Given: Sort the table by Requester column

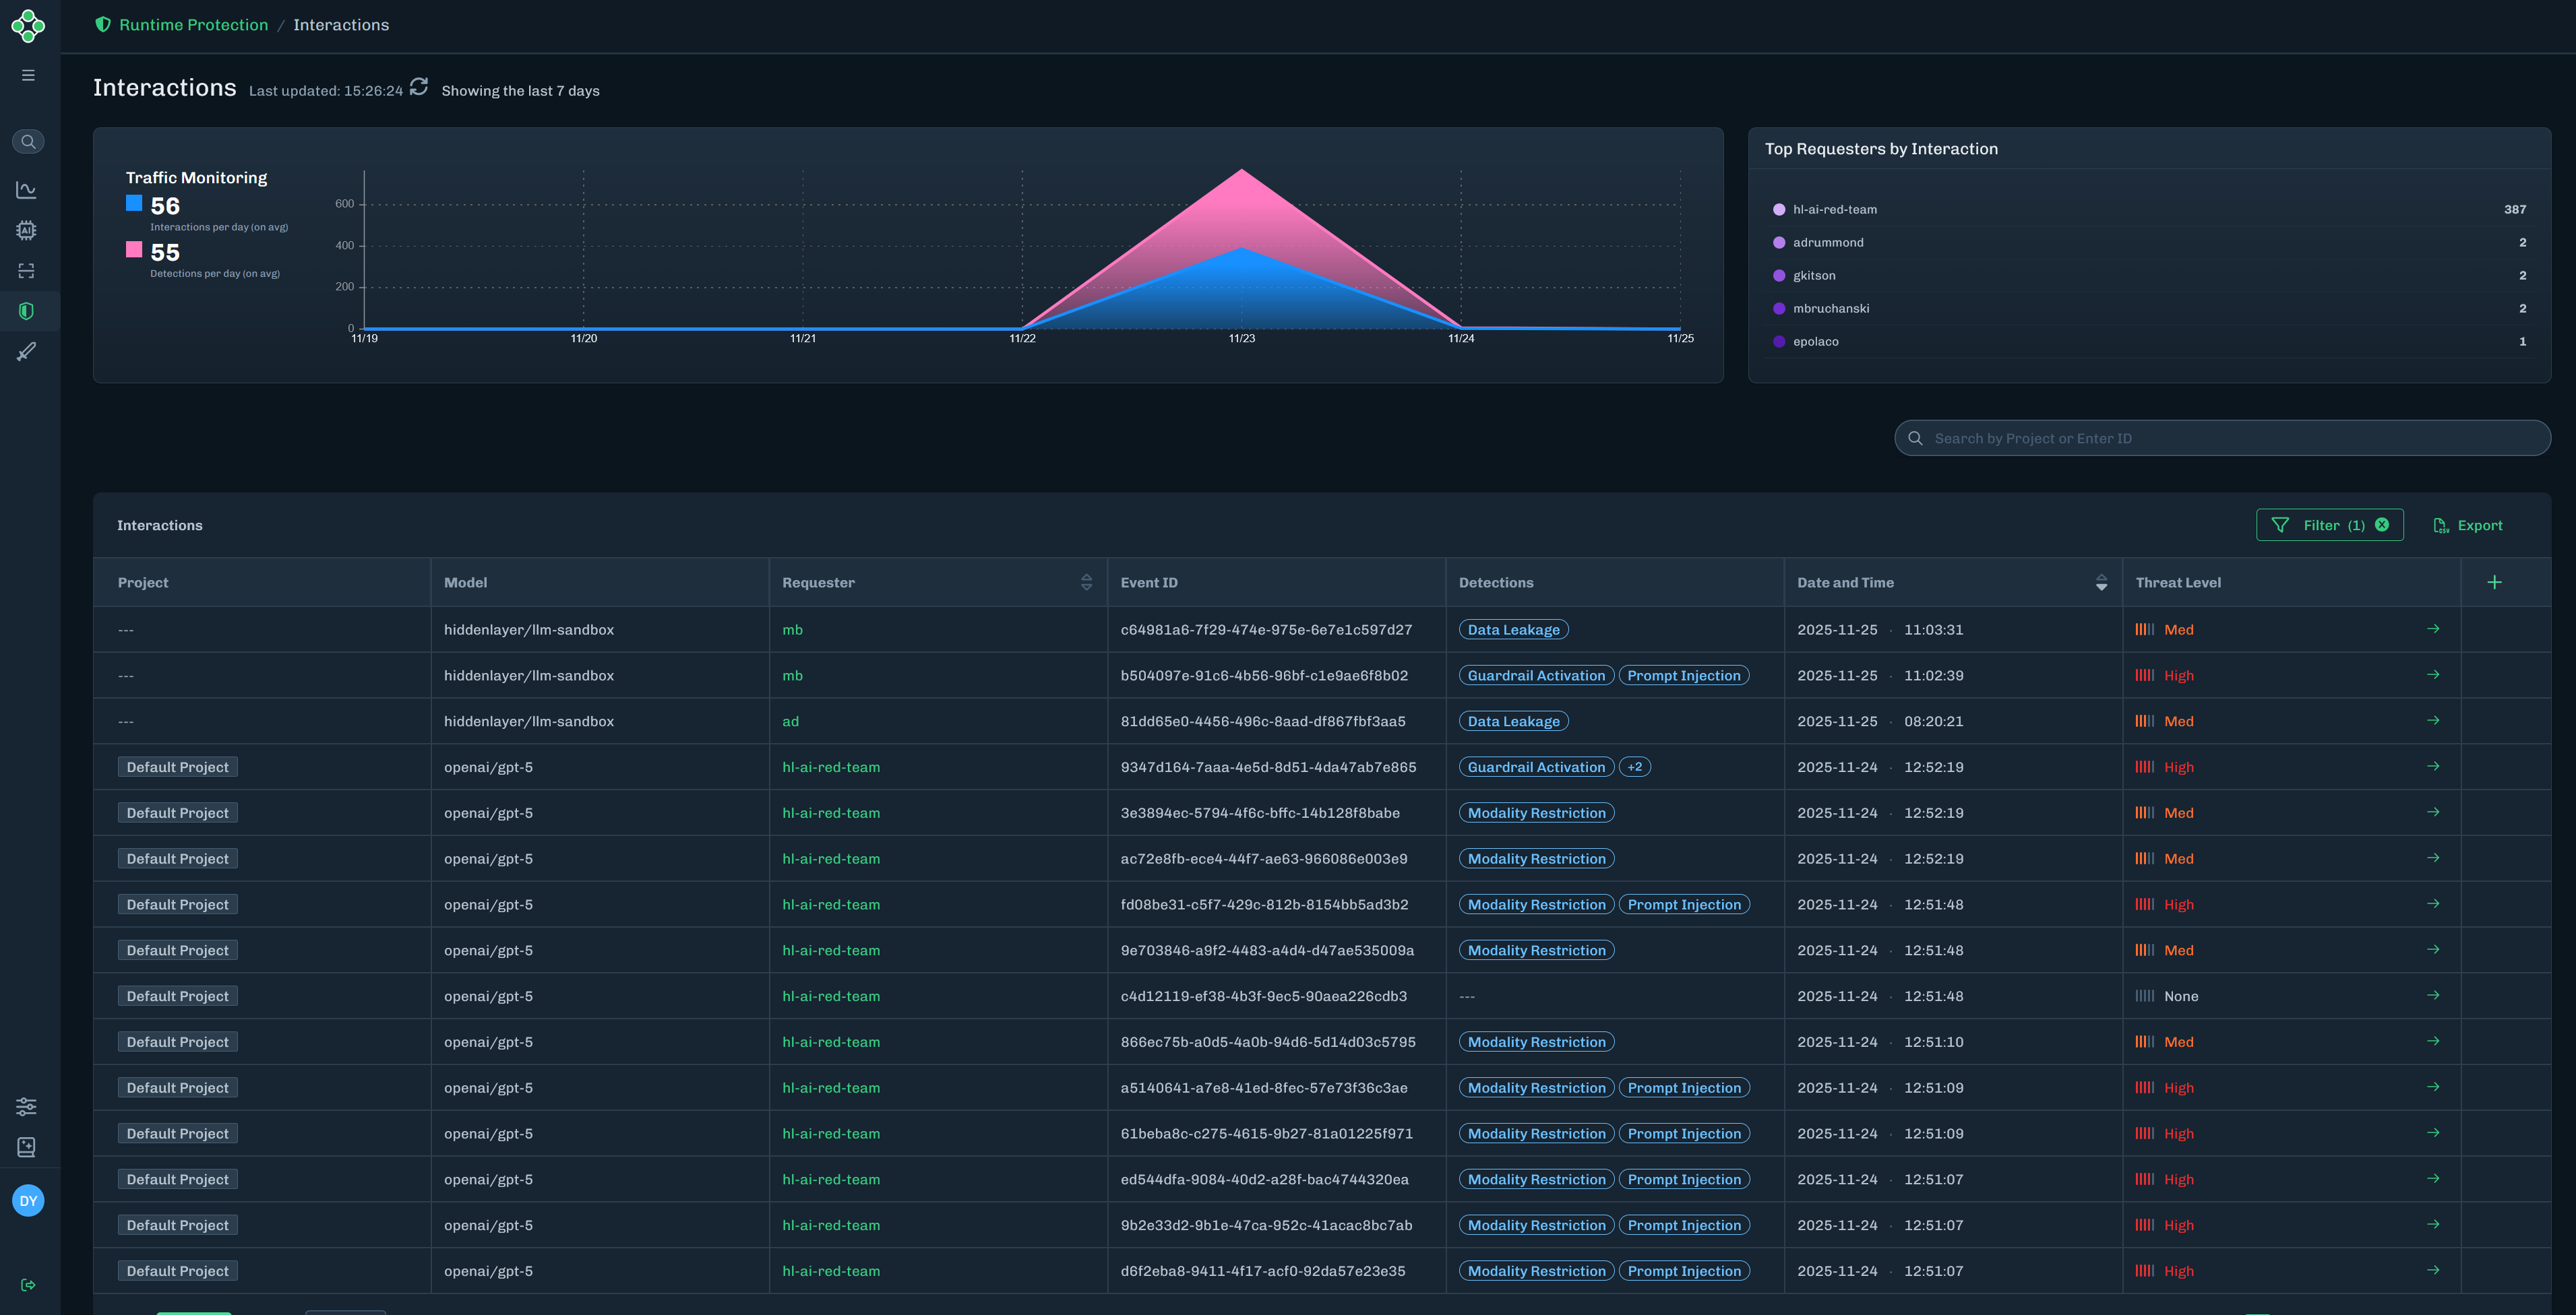Looking at the screenshot, I should tap(1086, 581).
